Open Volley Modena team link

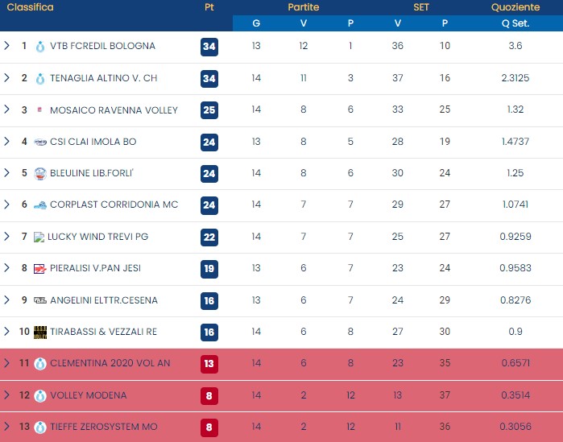[x=89, y=395]
